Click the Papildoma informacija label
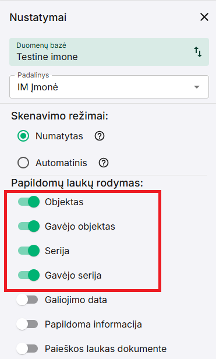The image size is (216, 359). pyautogui.click(x=93, y=325)
